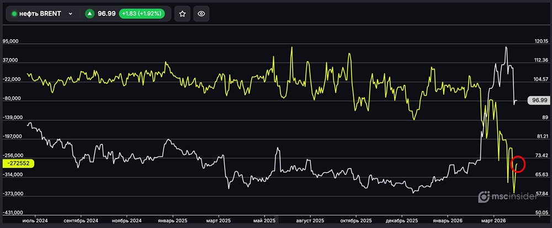Image resolution: width=552 pixels, height=228 pixels.
Task: Click the mscinsider logo watermark
Action: tap(506, 197)
